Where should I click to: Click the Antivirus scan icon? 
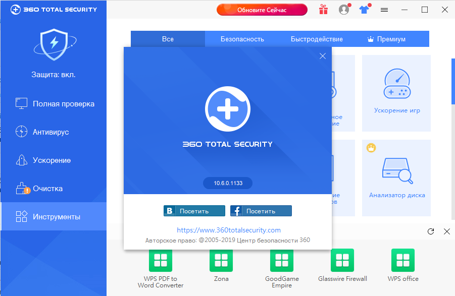point(22,132)
